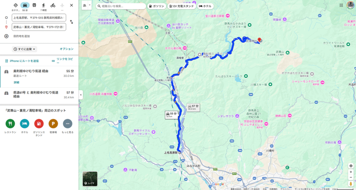Select the driving travel mode icon
The height and width of the screenshot is (190, 356).
pos(25,5)
